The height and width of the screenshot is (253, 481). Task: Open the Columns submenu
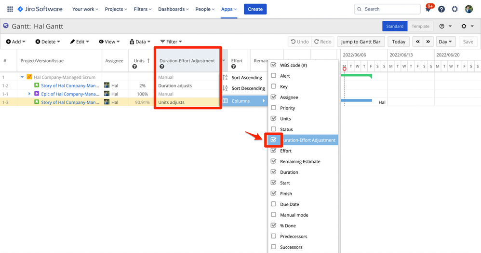pos(244,101)
